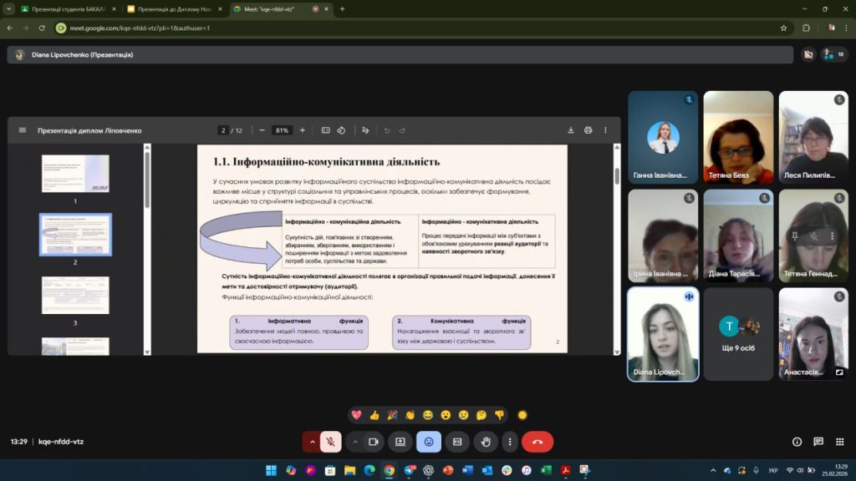Select the yellow reaction skin tone swatch
Image resolution: width=856 pixels, height=481 pixels.
tap(522, 415)
